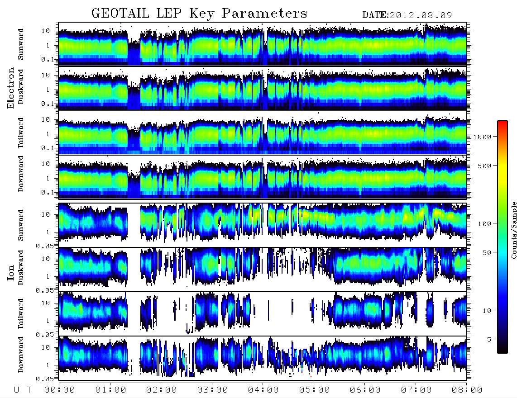The image size is (517, 398).
Task: Select the Ion 'Dawnward' panel label
Action: click(x=21, y=355)
